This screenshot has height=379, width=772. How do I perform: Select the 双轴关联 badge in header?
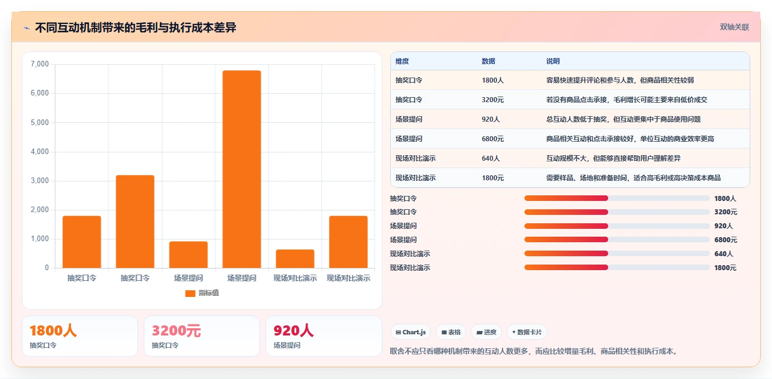click(734, 27)
